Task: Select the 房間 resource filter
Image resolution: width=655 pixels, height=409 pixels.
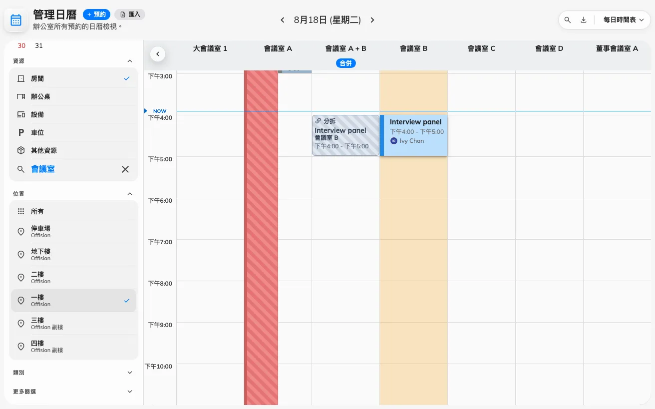Action: (73, 78)
